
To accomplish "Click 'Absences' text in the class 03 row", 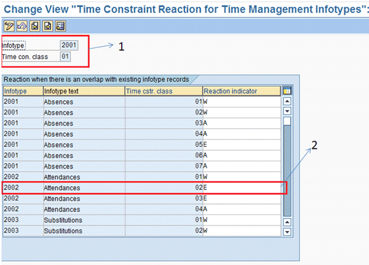I will (x=58, y=123).
